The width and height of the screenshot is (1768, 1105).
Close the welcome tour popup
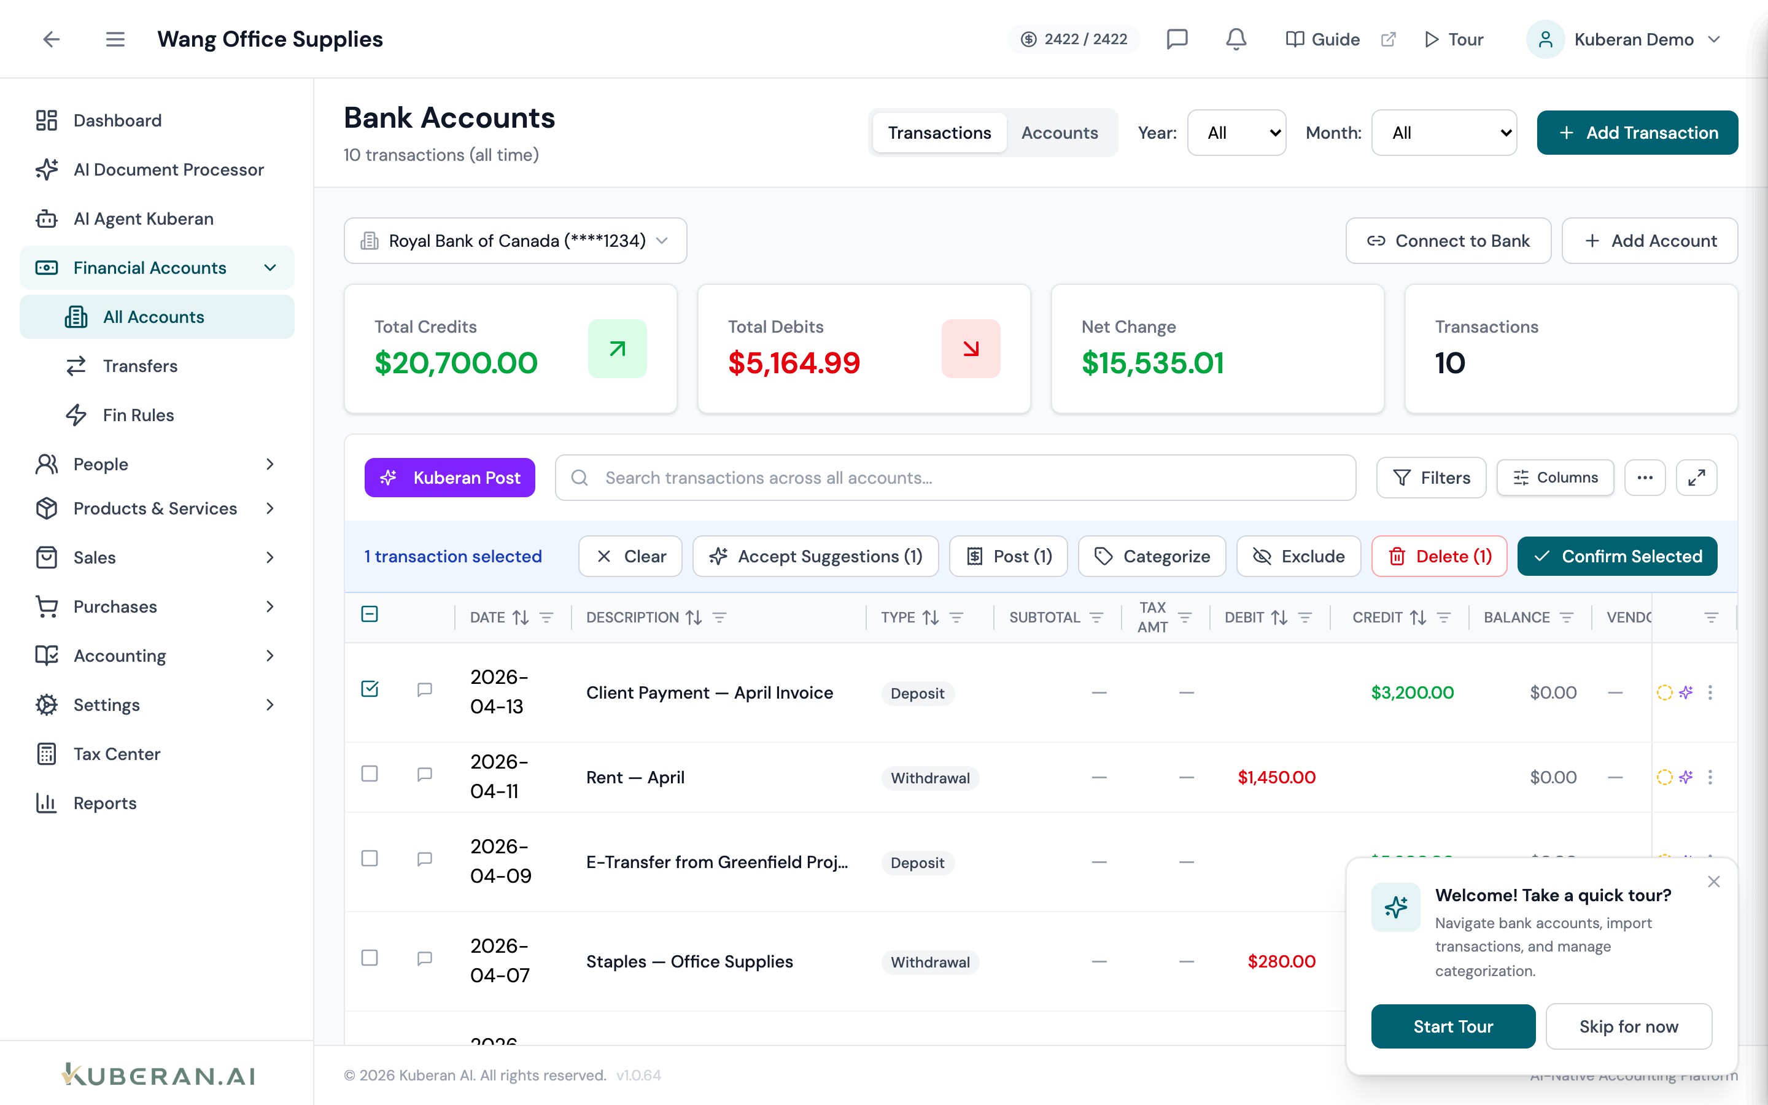[1714, 882]
